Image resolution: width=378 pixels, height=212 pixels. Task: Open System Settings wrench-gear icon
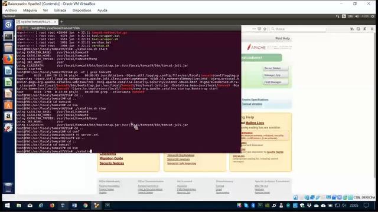click(x=8, y=128)
